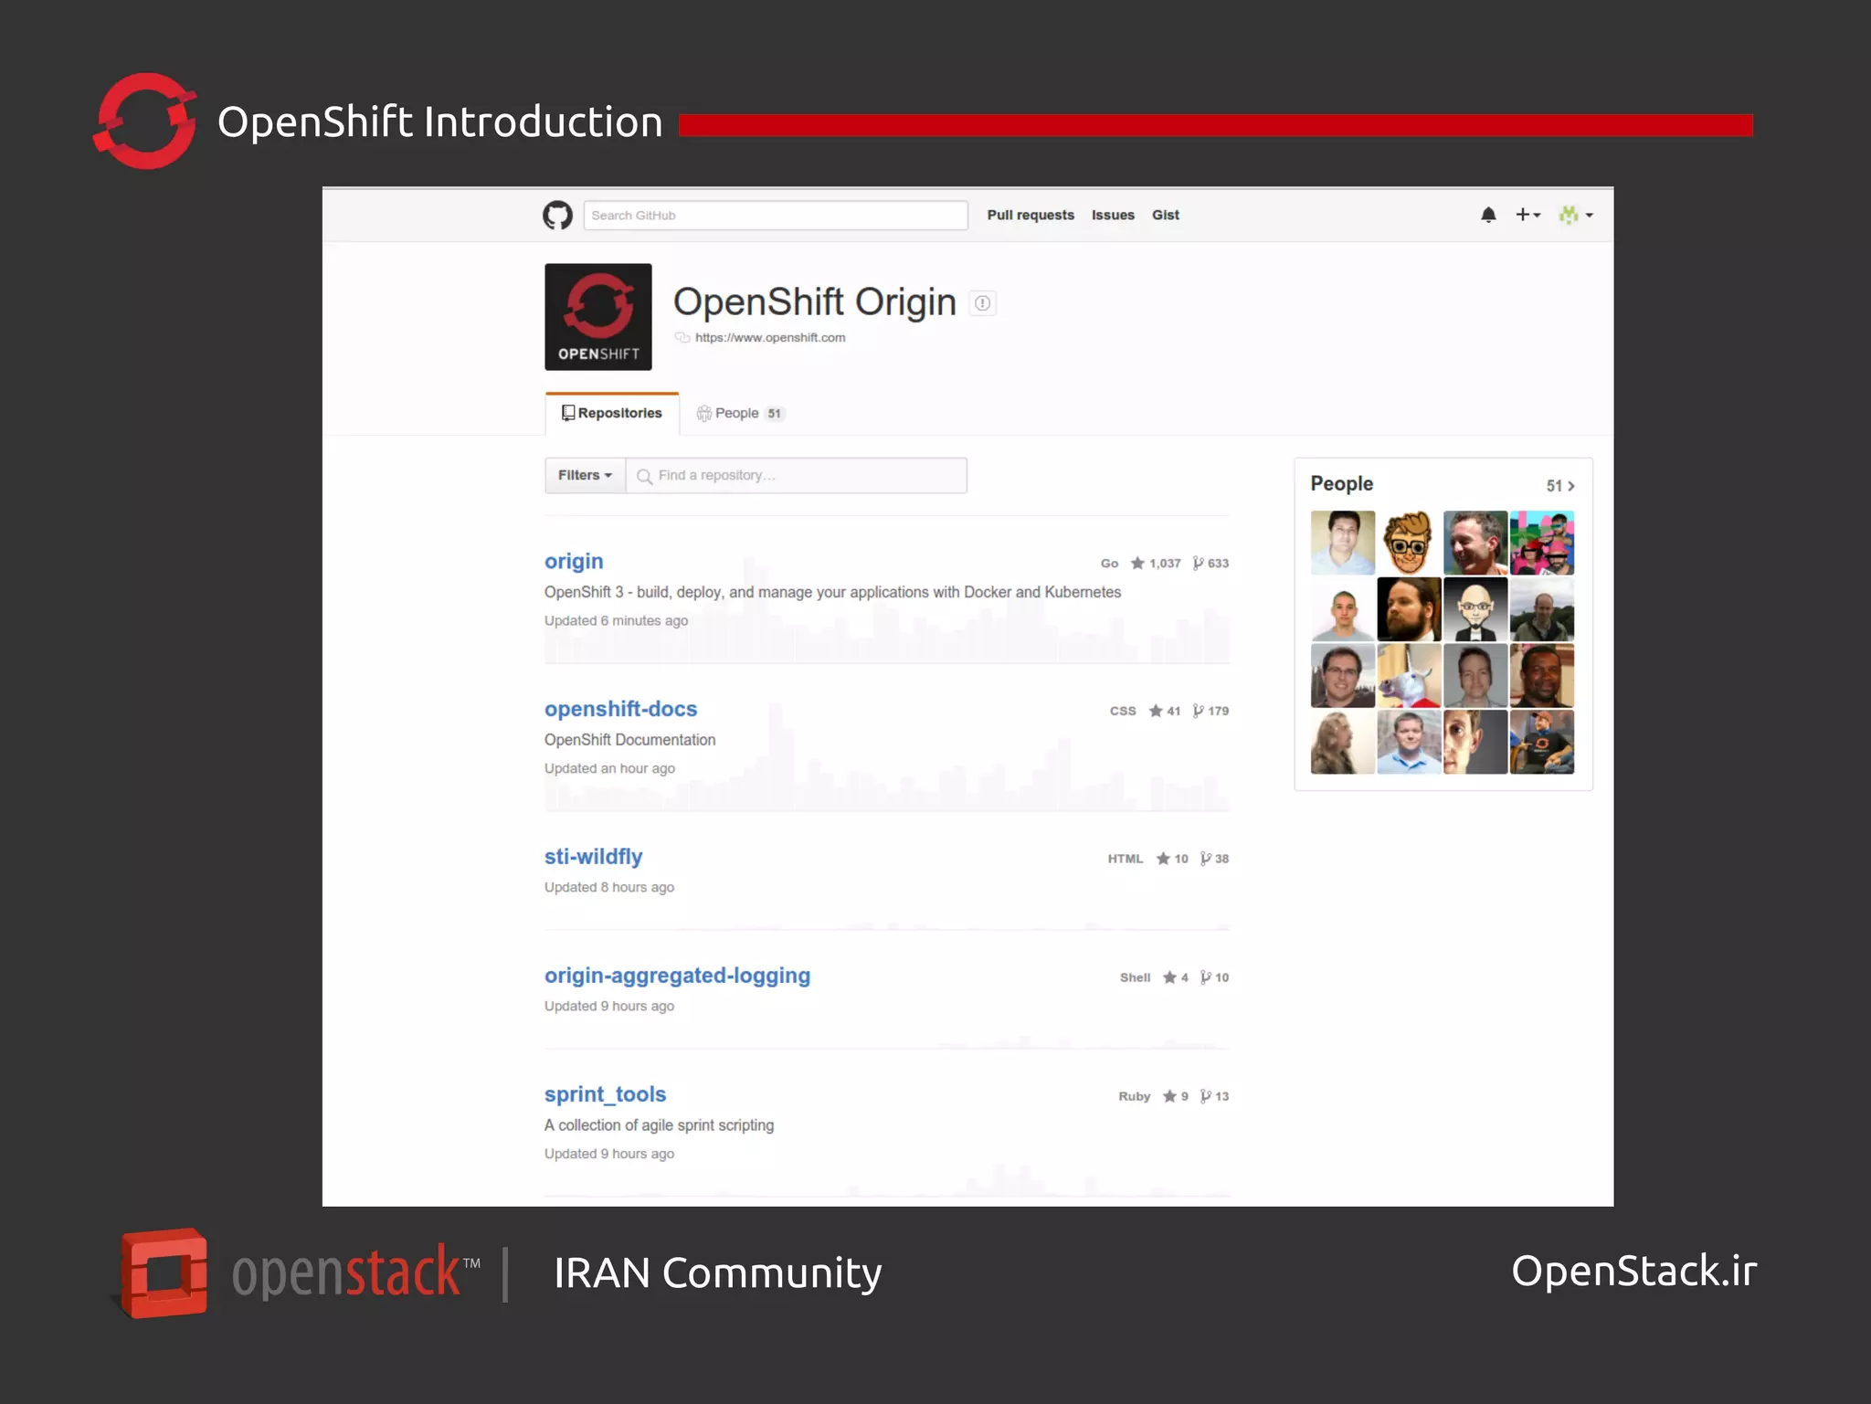The image size is (1871, 1404).
Task: Click the star count 41 for openshift-docs
Action: [x=1165, y=711]
